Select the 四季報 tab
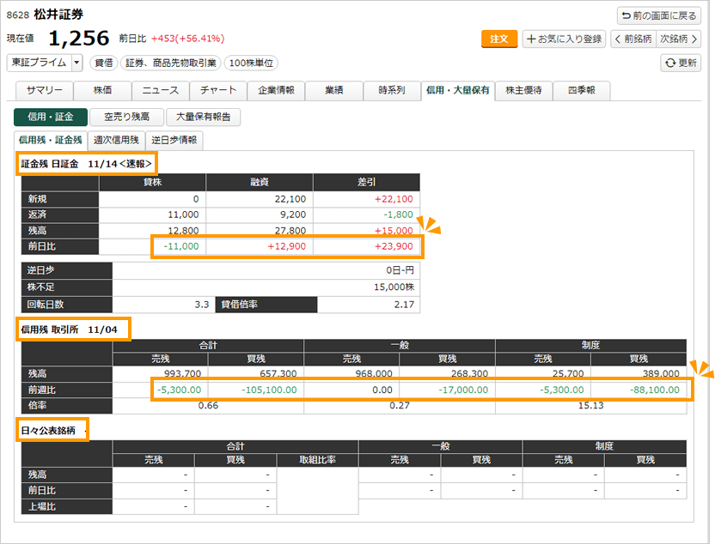The width and height of the screenshot is (715, 544). click(x=581, y=91)
